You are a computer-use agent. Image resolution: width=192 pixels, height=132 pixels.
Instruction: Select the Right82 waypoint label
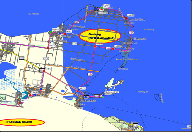pos(106,5)
